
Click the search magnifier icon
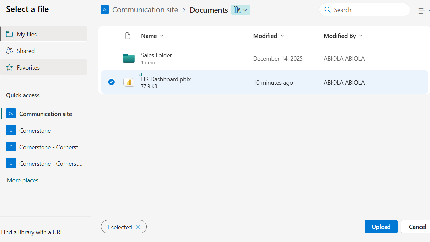[327, 10]
